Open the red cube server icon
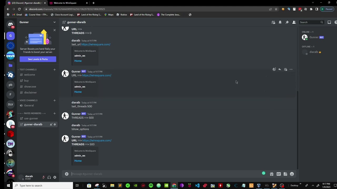The image size is (337, 189). pyautogui.click(x=11, y=134)
